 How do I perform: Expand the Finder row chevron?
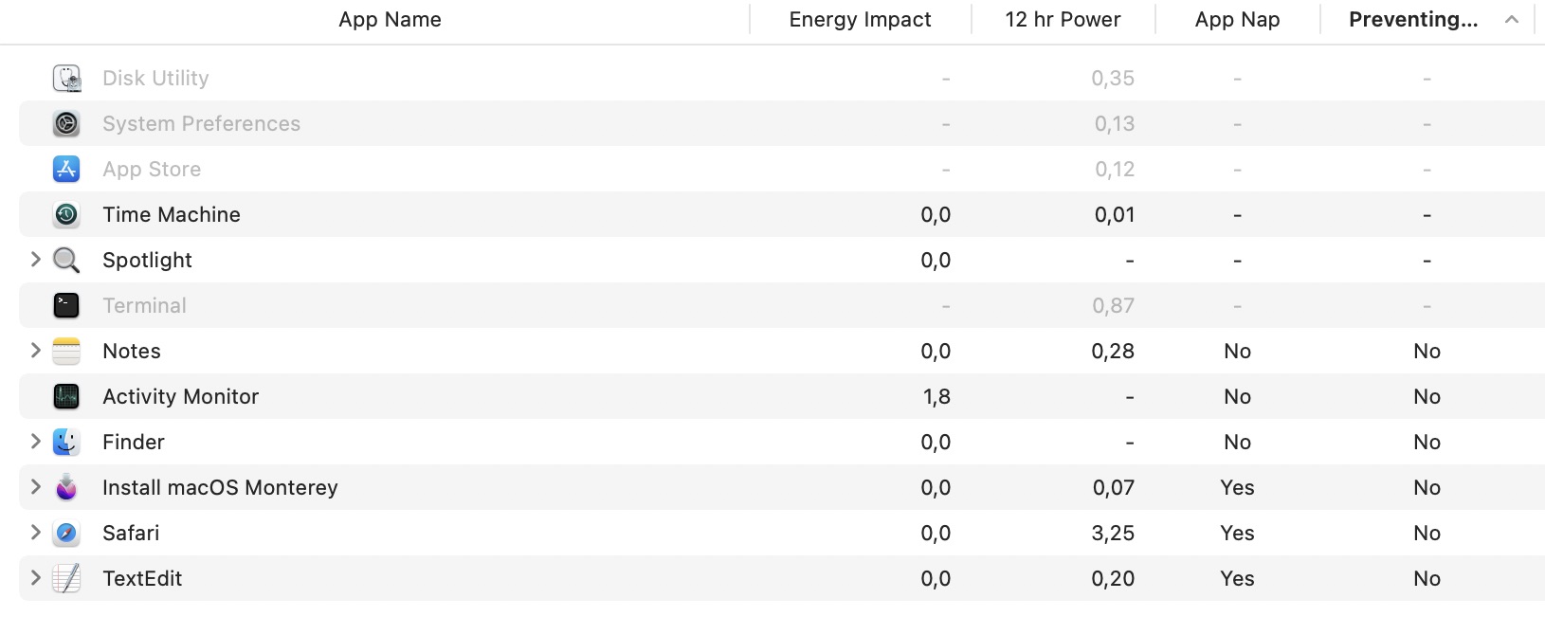35,441
